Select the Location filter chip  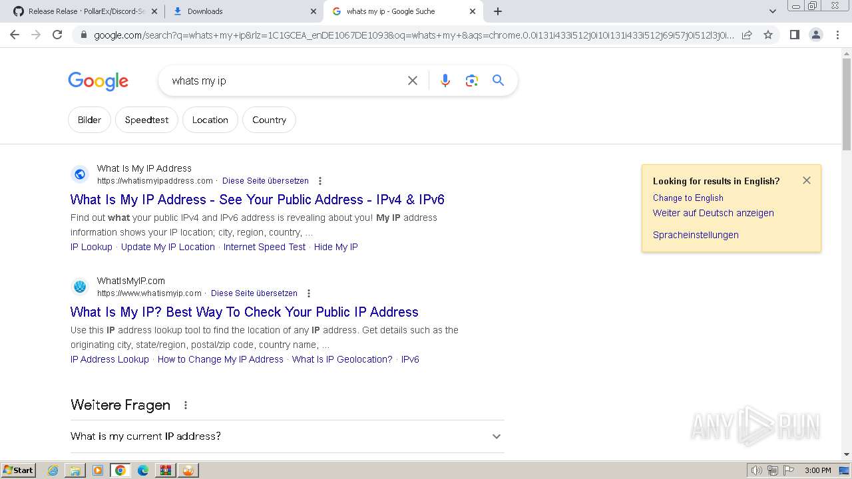tap(210, 120)
